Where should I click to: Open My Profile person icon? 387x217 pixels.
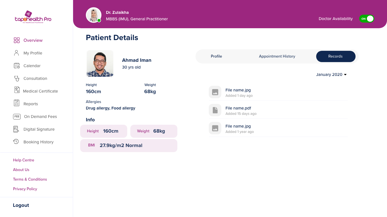16,53
